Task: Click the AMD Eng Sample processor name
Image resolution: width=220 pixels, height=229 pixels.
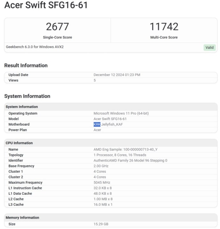Action: [125, 149]
